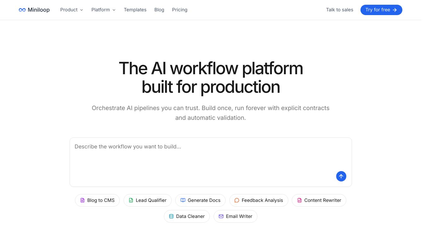Viewport: 426px width, 239px height.
Task: Focus the workflow description text box
Action: pyautogui.click(x=210, y=162)
